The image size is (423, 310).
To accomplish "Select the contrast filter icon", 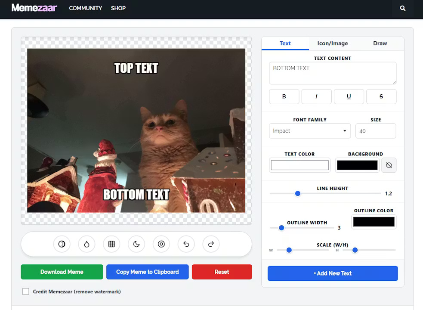I will (62, 244).
